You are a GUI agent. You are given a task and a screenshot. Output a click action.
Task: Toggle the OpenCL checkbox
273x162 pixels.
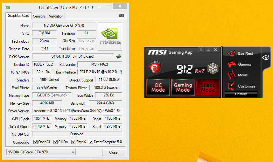click(x=35, y=142)
